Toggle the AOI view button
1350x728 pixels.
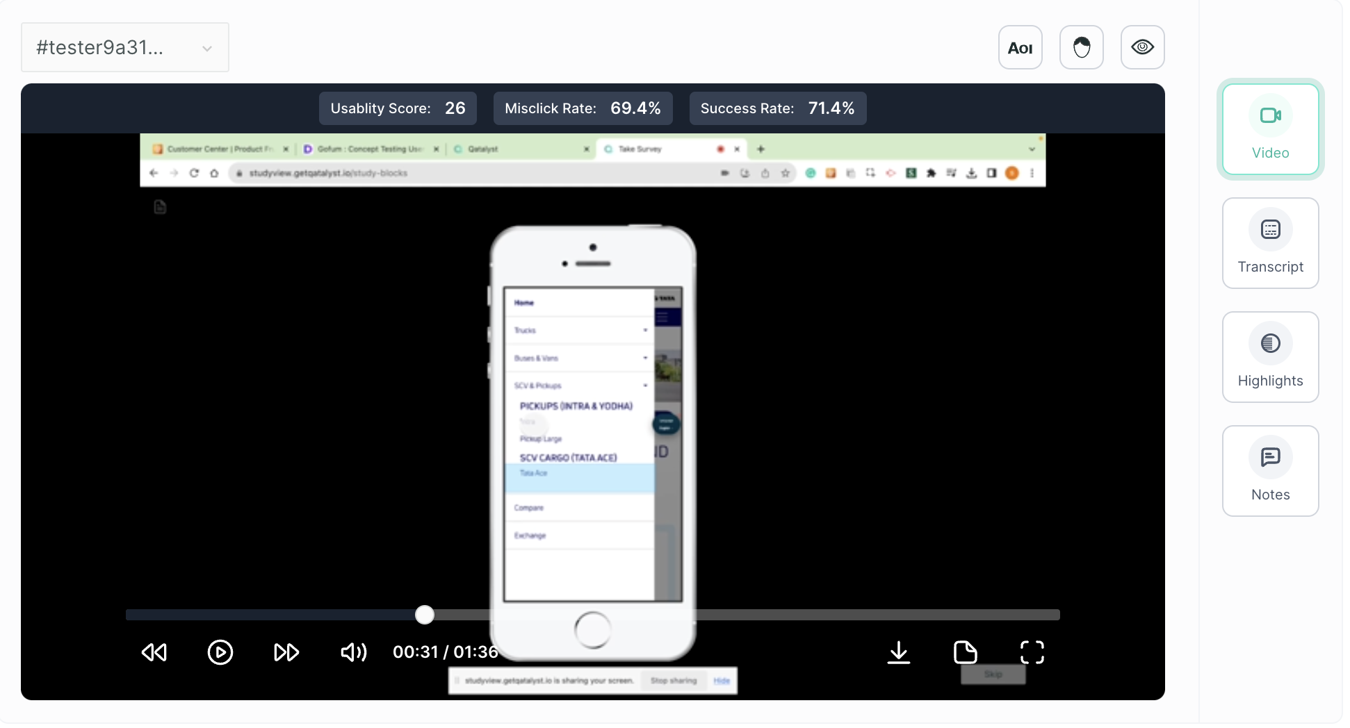[1020, 47]
